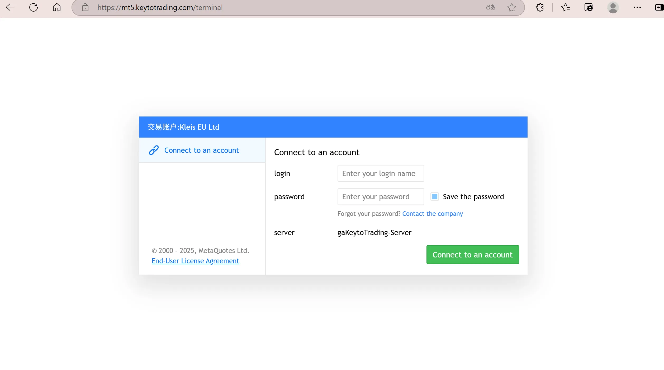Click the Save the password label

[x=473, y=197]
